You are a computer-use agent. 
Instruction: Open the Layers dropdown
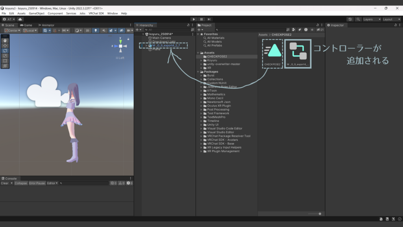[372, 19]
